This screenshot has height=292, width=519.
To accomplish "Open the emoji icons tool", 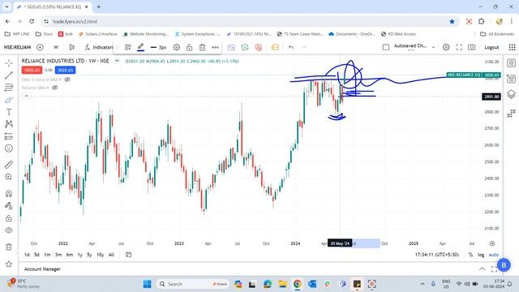I will point(9,148).
